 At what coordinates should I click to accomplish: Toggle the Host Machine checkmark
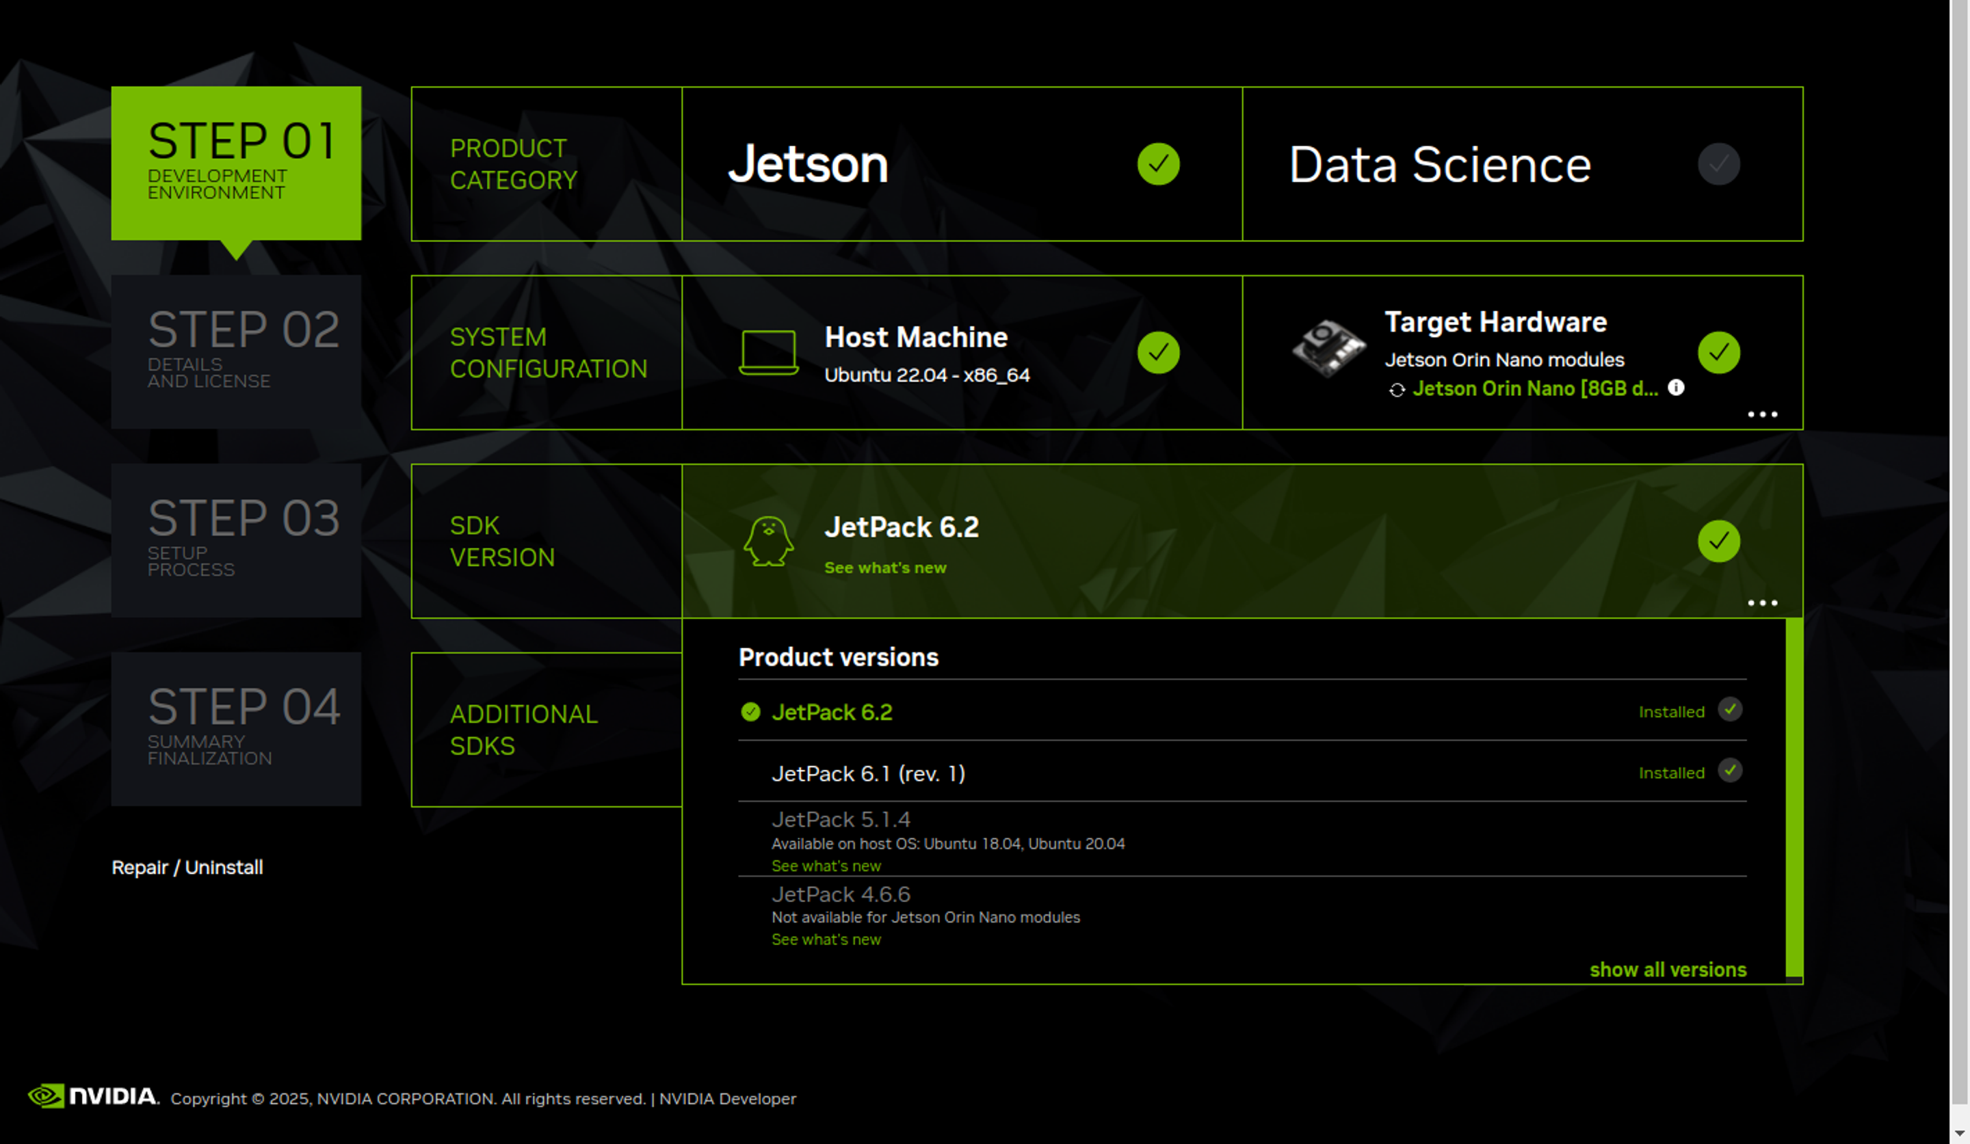(x=1158, y=352)
